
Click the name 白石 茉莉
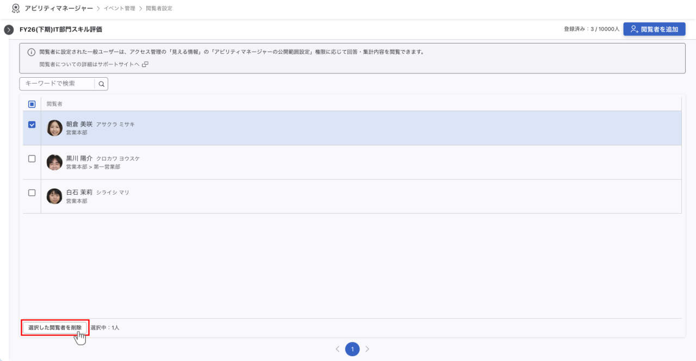pos(79,193)
